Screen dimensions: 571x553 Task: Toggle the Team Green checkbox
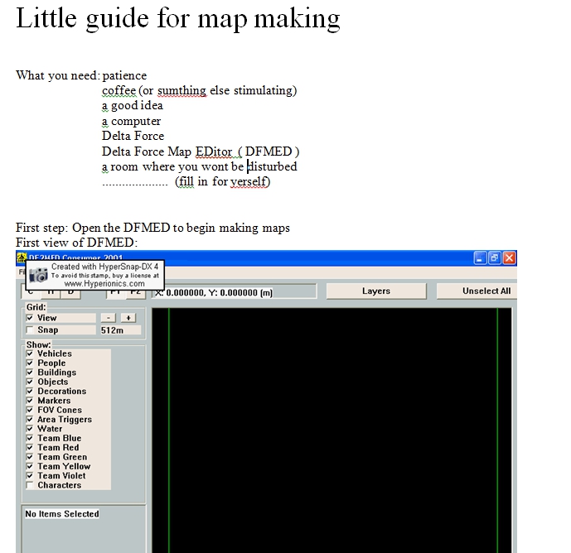[30, 457]
